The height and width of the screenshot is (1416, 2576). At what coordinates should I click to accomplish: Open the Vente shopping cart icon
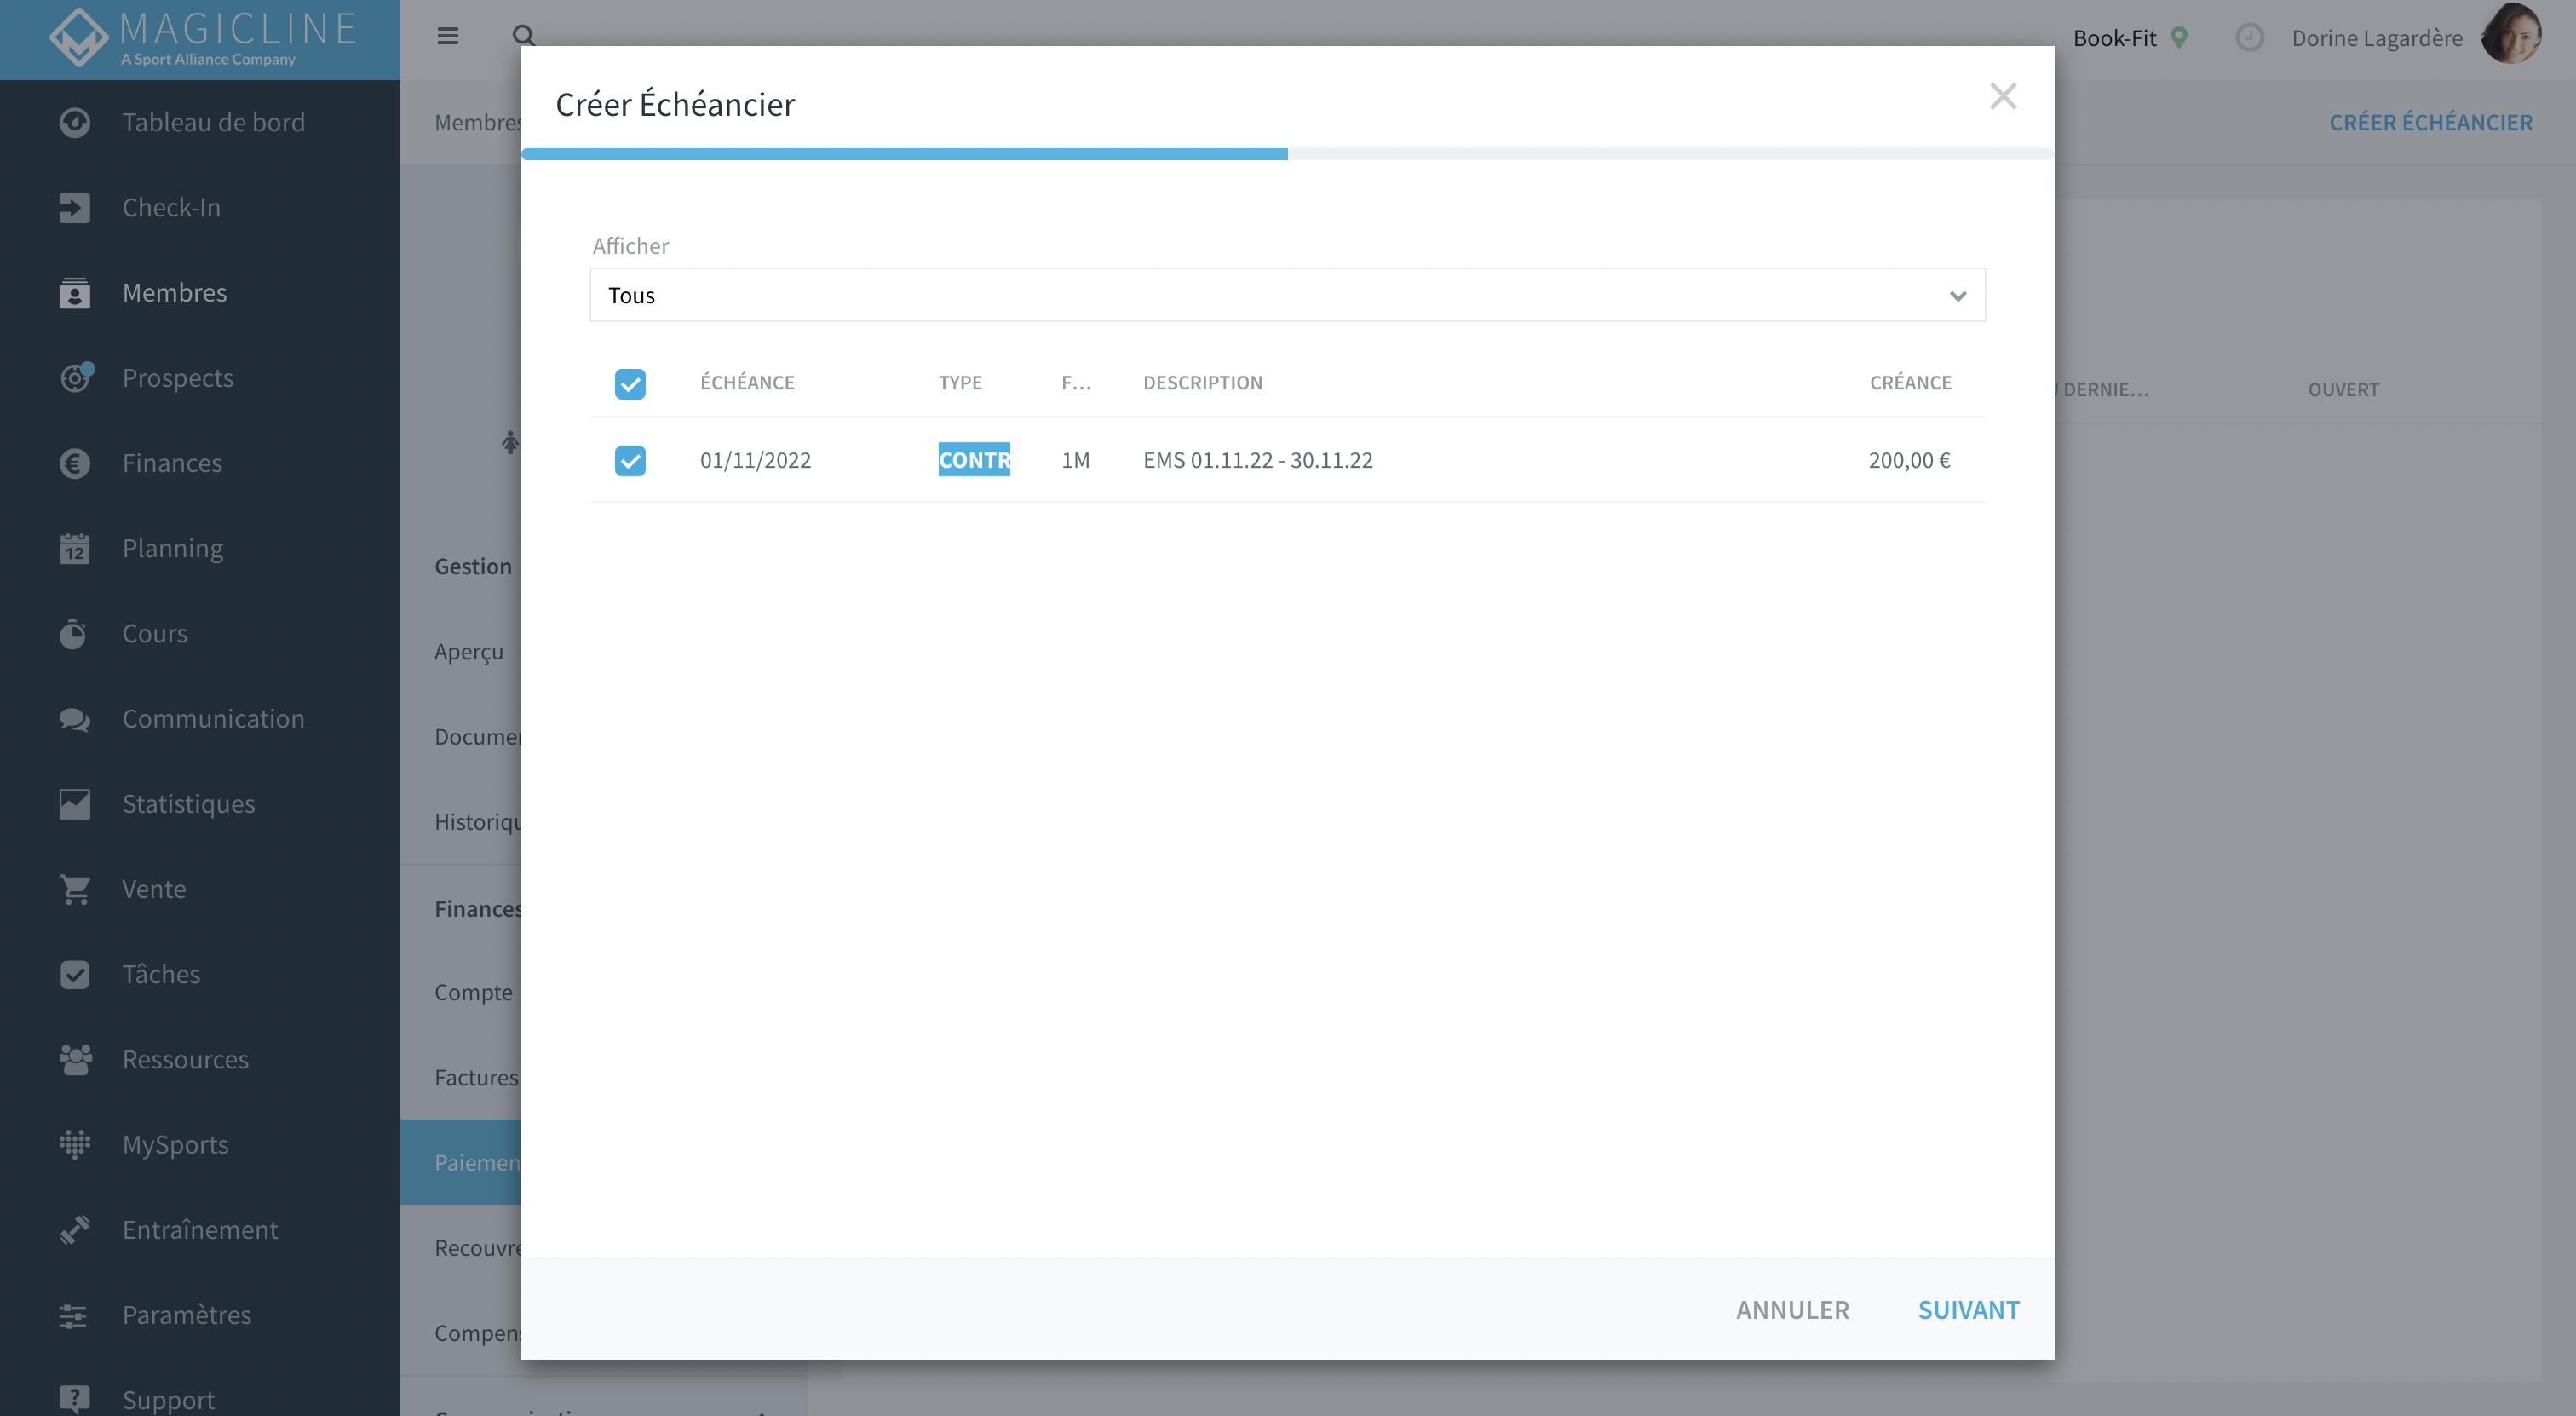75,889
